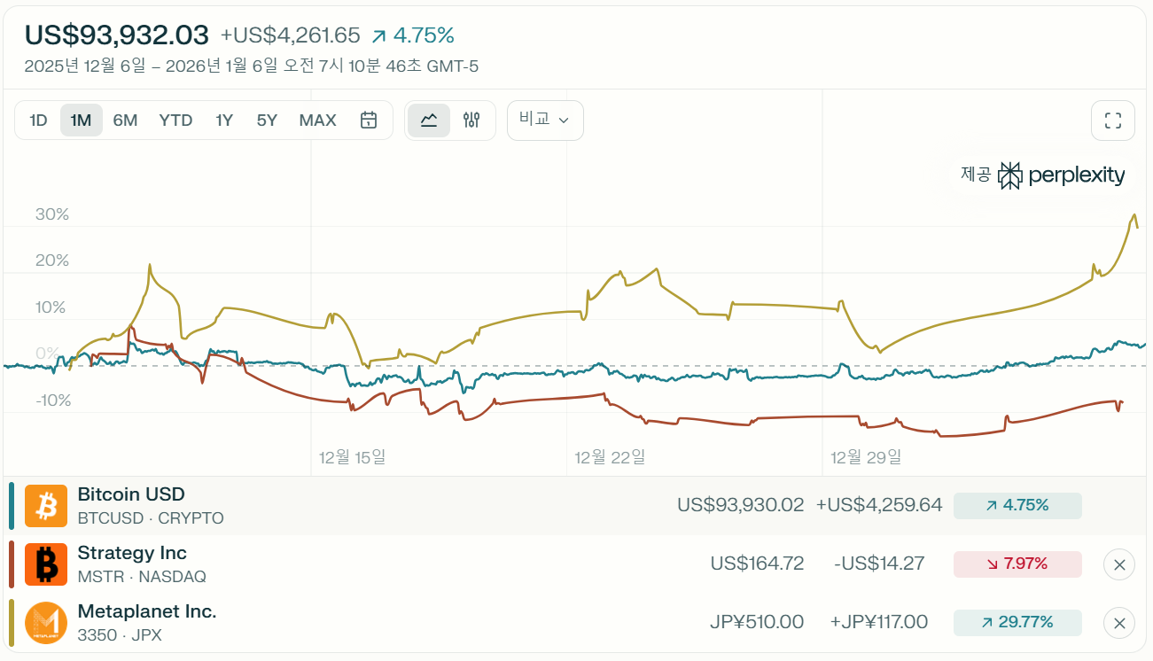Select the 5Y time range
1153x661 pixels.
click(267, 121)
